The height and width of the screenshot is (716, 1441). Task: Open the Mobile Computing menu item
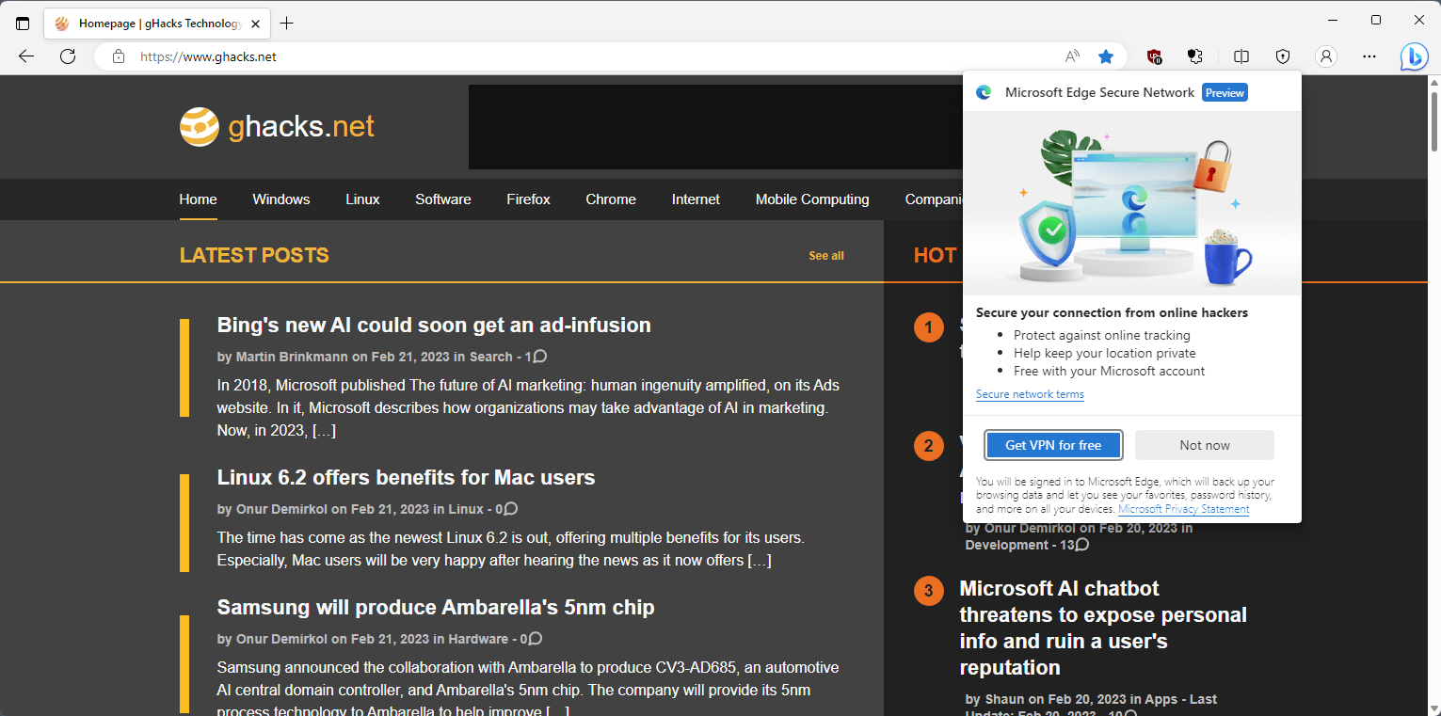pos(811,199)
